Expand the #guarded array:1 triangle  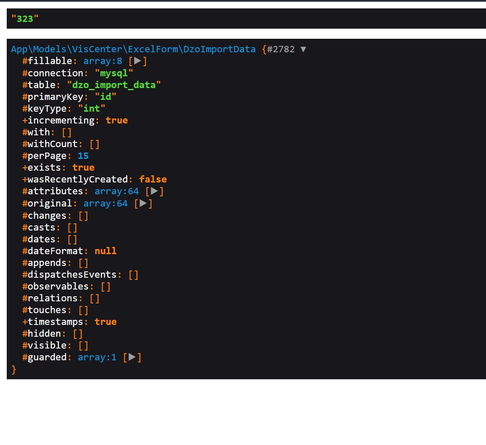click(132, 357)
